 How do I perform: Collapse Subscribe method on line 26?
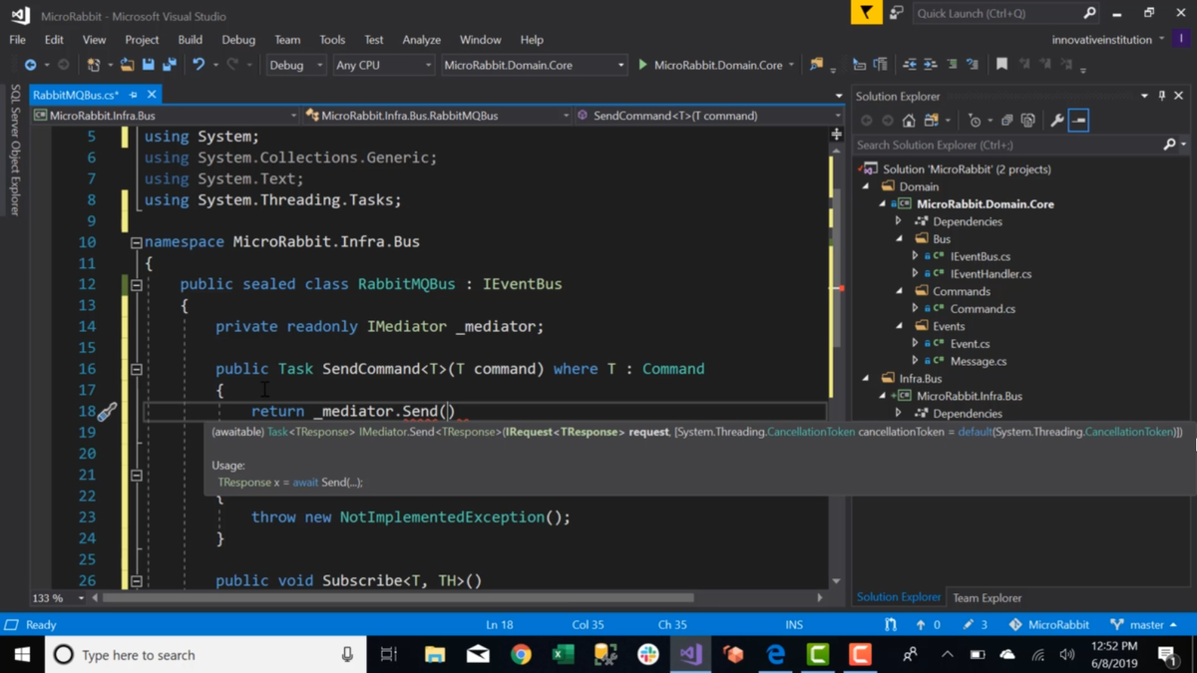137,580
